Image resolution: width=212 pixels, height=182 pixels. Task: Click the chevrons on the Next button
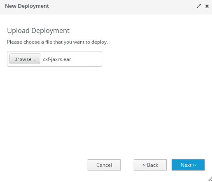pyautogui.click(x=194, y=165)
